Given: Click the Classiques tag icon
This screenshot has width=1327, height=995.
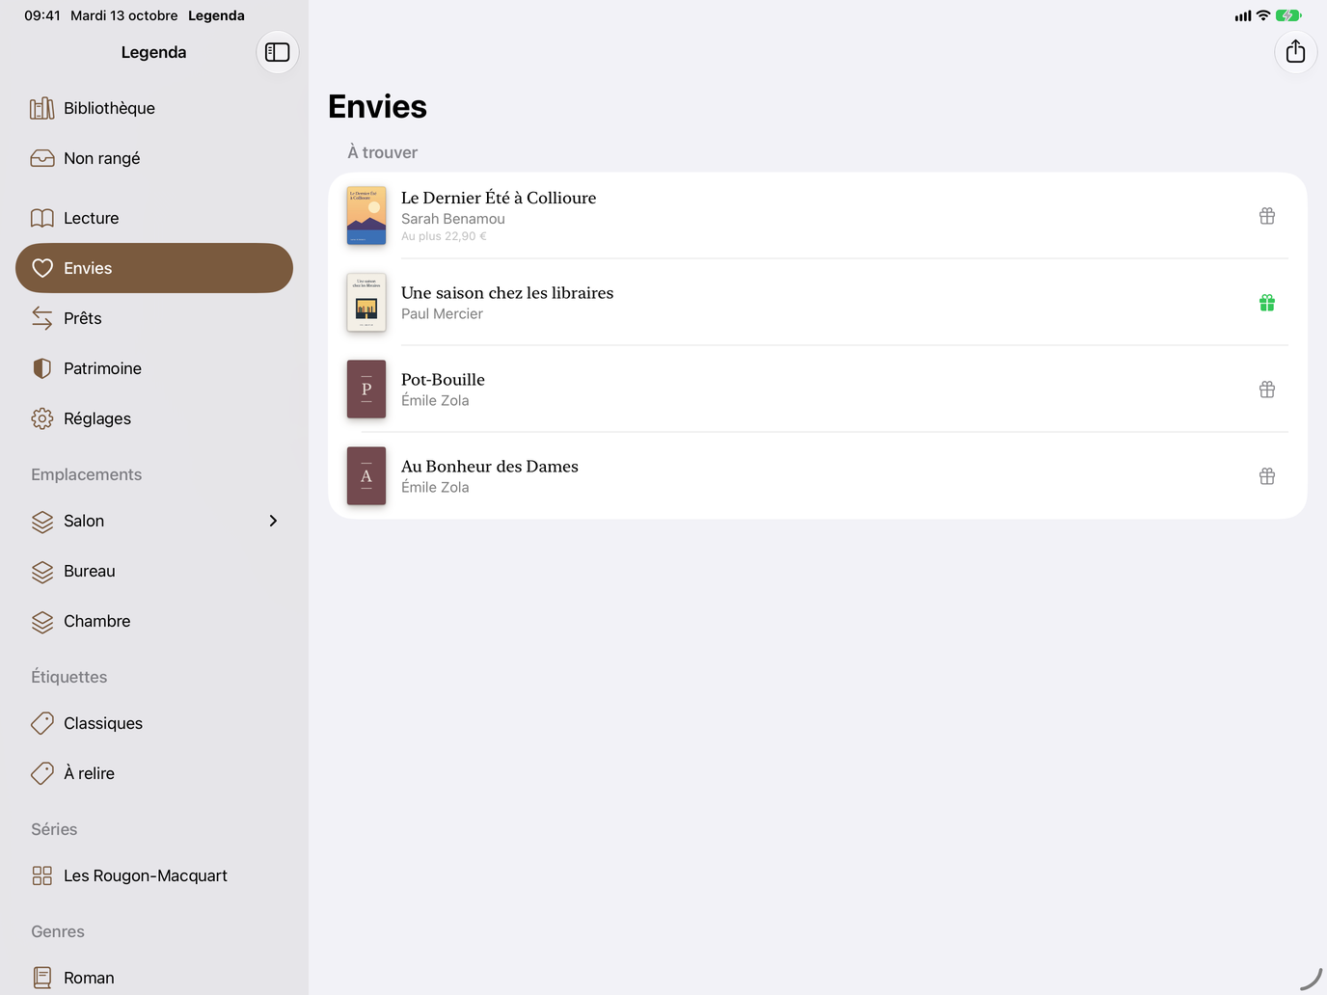Looking at the screenshot, I should point(42,723).
